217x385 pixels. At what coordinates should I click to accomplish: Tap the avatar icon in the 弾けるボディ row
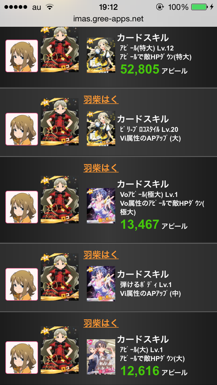click(x=22, y=284)
